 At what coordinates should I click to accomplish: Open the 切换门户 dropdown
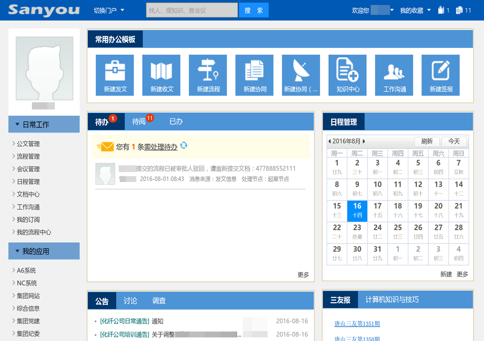[x=109, y=10]
